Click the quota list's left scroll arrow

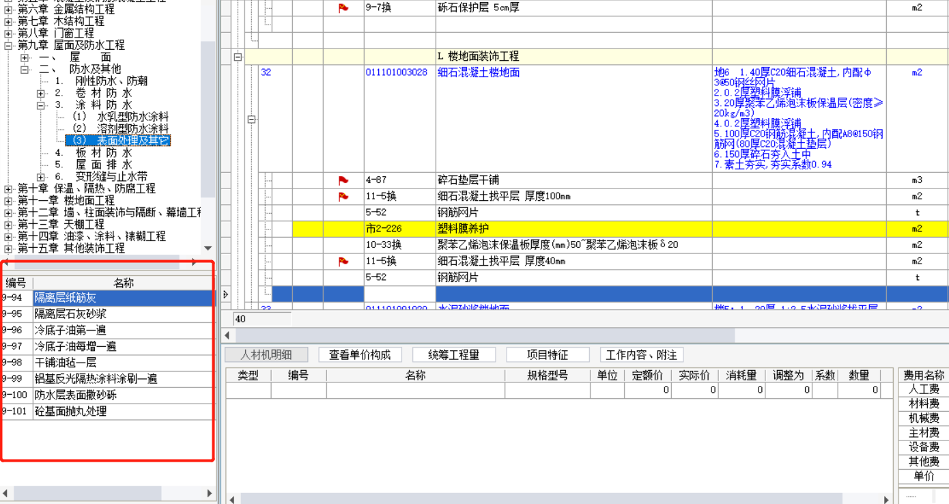click(x=5, y=493)
